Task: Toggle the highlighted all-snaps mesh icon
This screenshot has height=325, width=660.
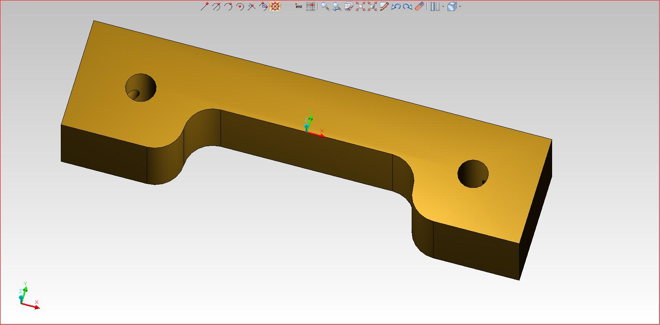Action: 275,6
